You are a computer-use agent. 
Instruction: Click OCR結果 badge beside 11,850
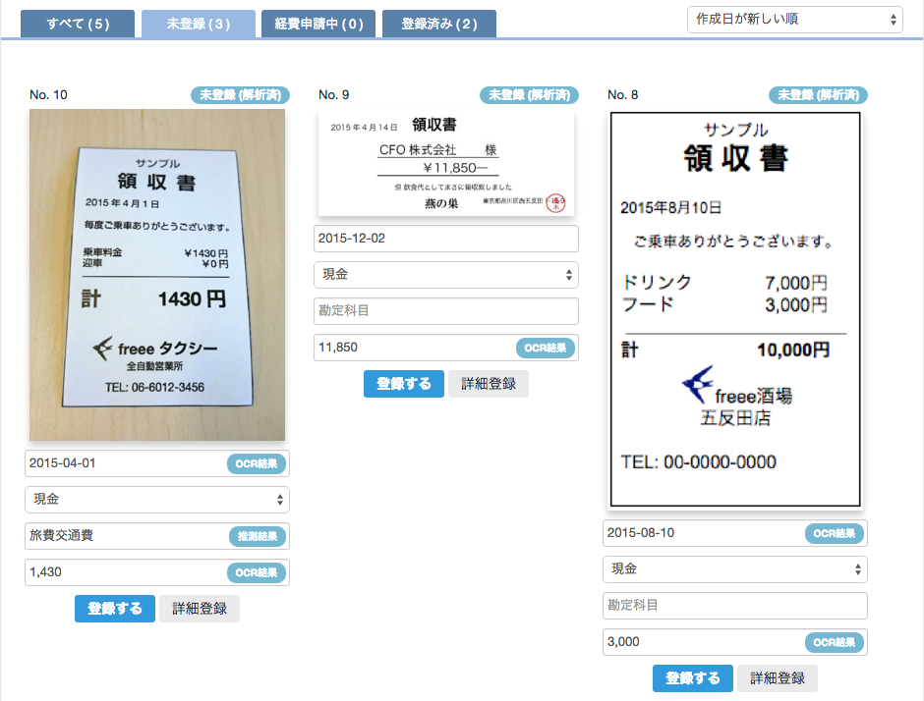546,348
